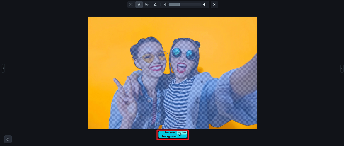
Task: Click the Try free badge
Action: click(x=182, y=133)
